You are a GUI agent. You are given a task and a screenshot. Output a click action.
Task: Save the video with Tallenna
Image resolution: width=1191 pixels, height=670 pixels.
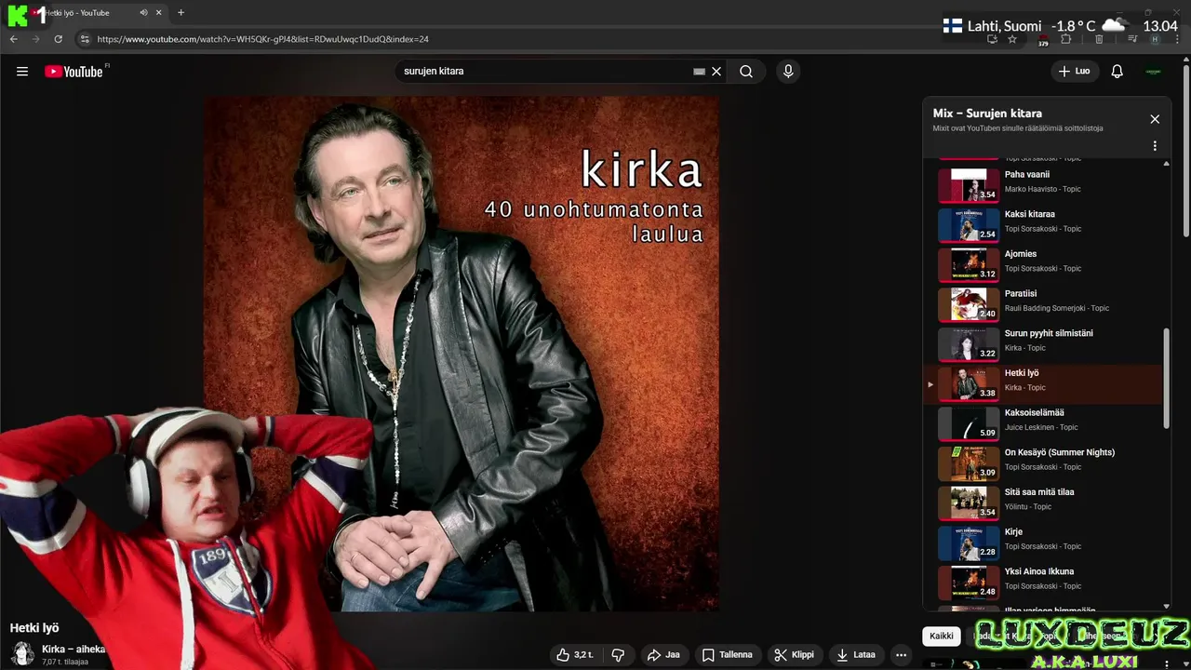click(x=727, y=655)
